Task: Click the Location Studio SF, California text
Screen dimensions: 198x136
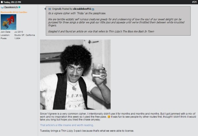Action: (x=25, y=35)
